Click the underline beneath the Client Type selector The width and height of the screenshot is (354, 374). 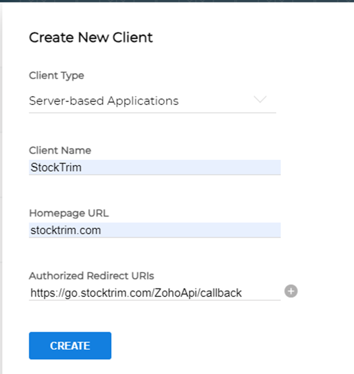click(x=152, y=112)
